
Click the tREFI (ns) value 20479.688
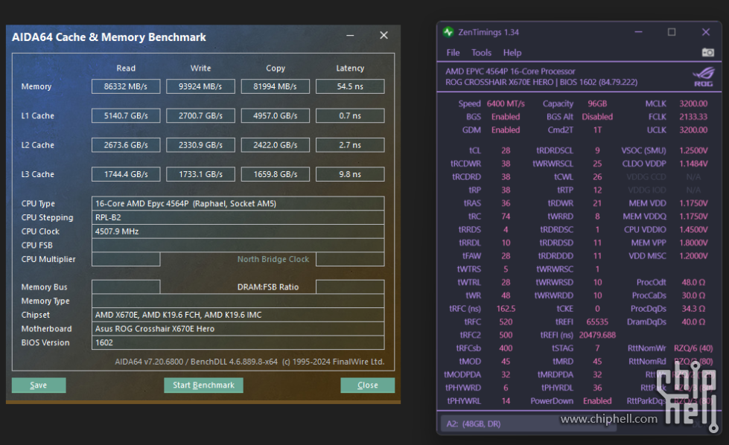pos(597,335)
